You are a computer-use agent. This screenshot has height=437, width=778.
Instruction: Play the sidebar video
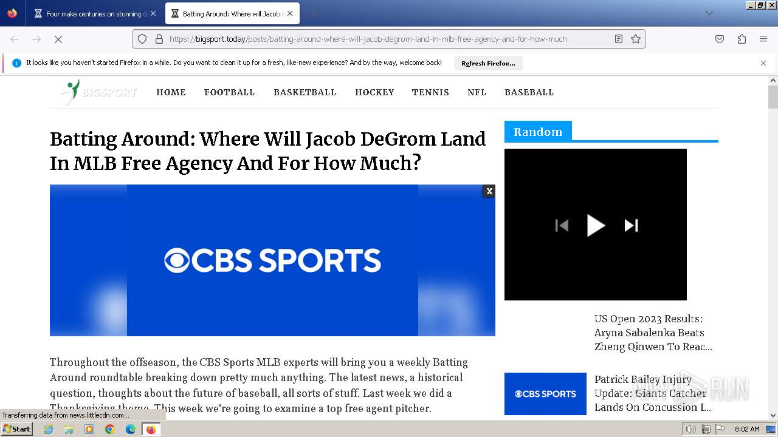pos(596,225)
